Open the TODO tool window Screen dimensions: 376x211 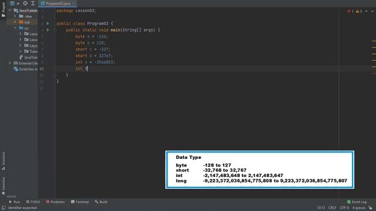[x=33, y=202]
